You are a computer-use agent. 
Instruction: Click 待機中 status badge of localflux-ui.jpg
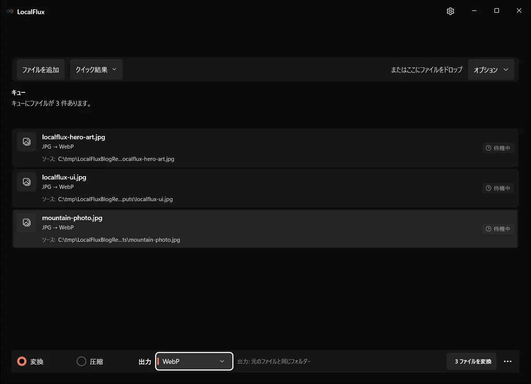point(498,188)
